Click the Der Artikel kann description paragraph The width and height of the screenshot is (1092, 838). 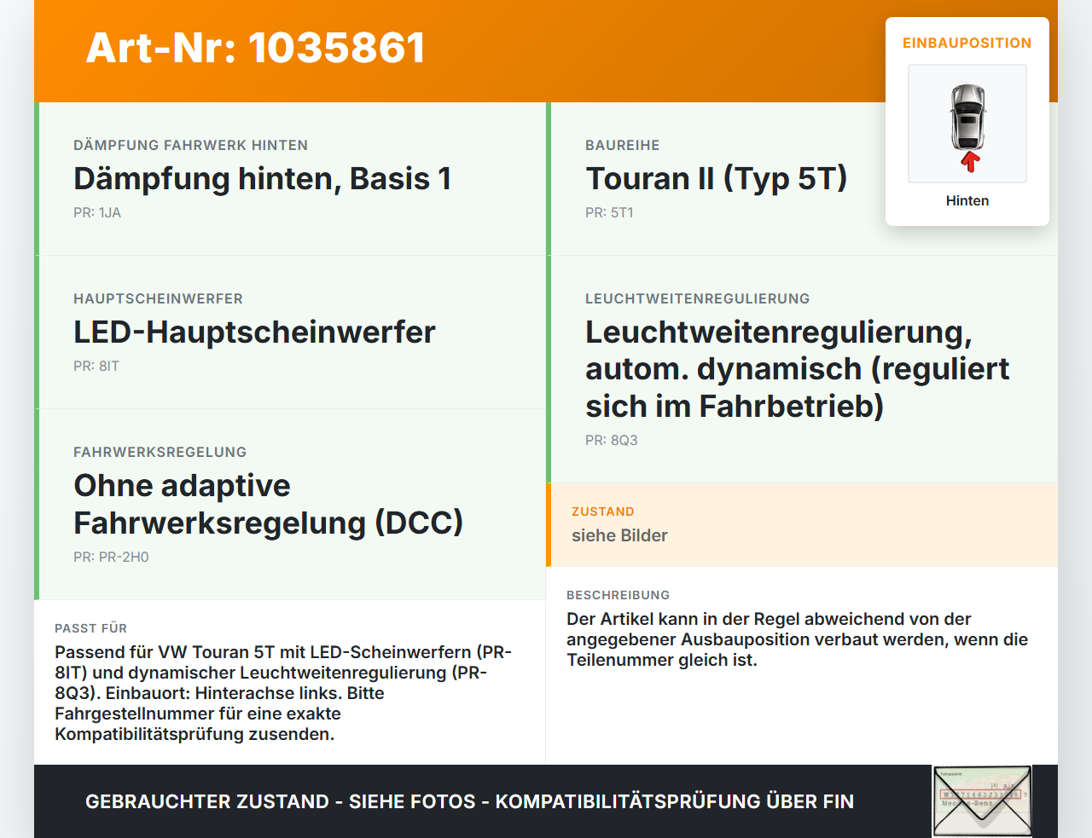[797, 639]
